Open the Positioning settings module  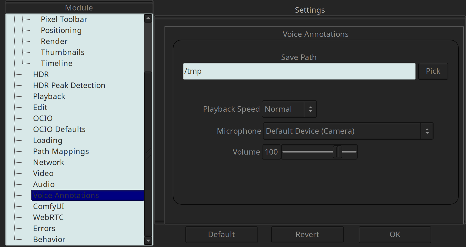pyautogui.click(x=61, y=30)
